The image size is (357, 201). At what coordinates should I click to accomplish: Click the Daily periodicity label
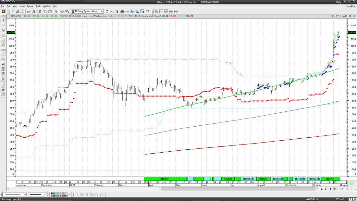pyautogui.click(x=339, y=2)
